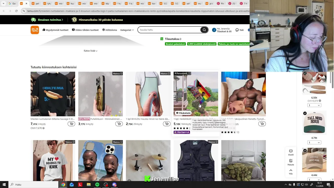Click Windows Start button
334x188 pixels.
(4, 185)
